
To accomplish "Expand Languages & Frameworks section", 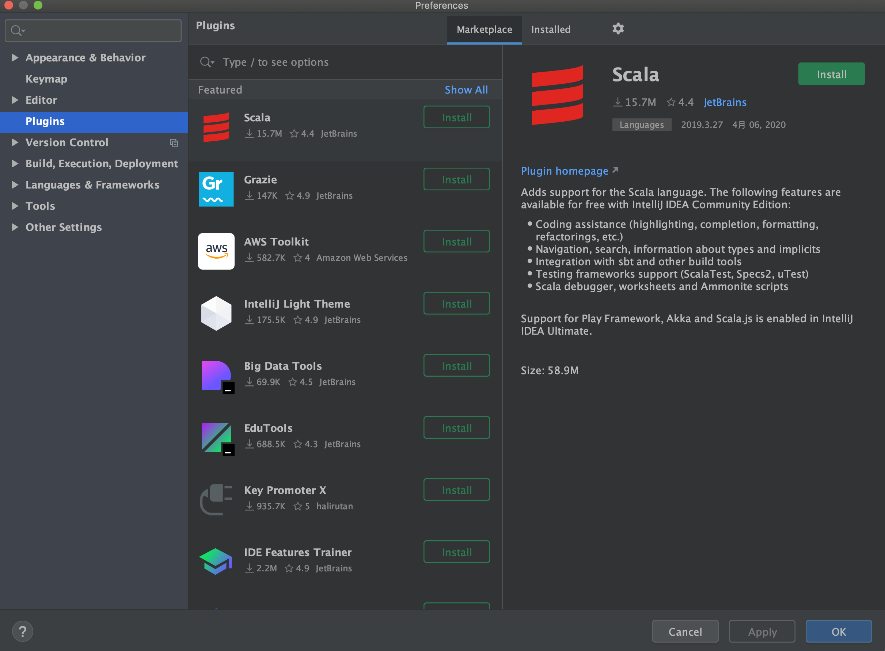I will pyautogui.click(x=15, y=184).
